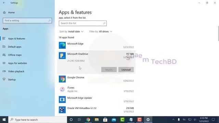Click the Apps for websites sidebar icon
Viewport: 219px width, 123px height.
[x=4, y=63]
